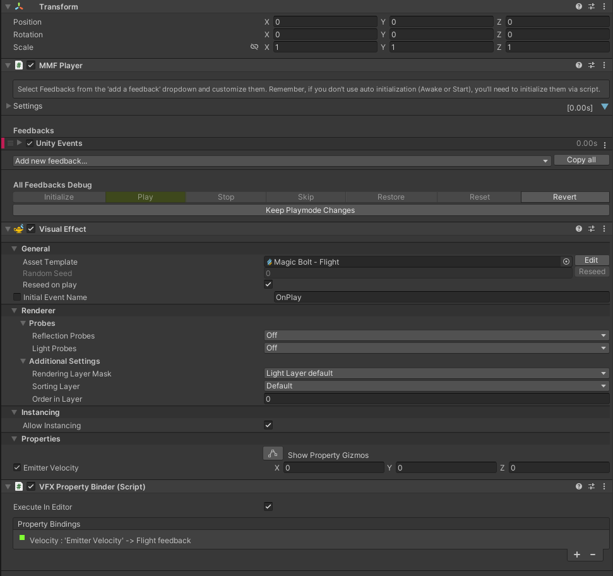Click Emitter Velocity Y input field
The width and height of the screenshot is (613, 576).
(446, 467)
